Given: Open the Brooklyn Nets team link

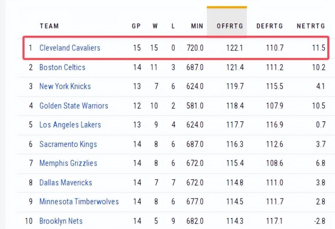Looking at the screenshot, I should click(61, 221).
